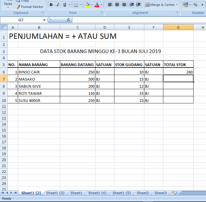
Task: Select cell with value 500
Action: (78, 79)
